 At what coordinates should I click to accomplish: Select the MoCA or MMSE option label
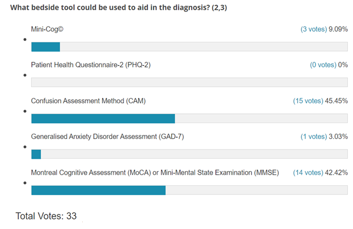pyautogui.click(x=155, y=172)
